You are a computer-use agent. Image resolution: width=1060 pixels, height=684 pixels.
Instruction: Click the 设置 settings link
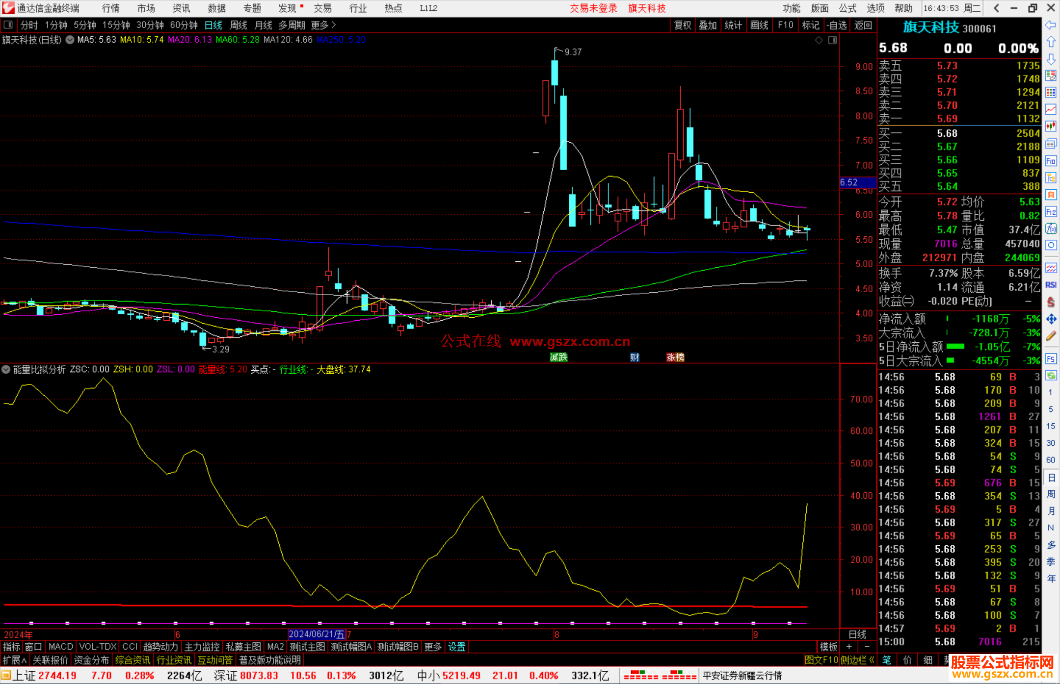click(x=456, y=647)
